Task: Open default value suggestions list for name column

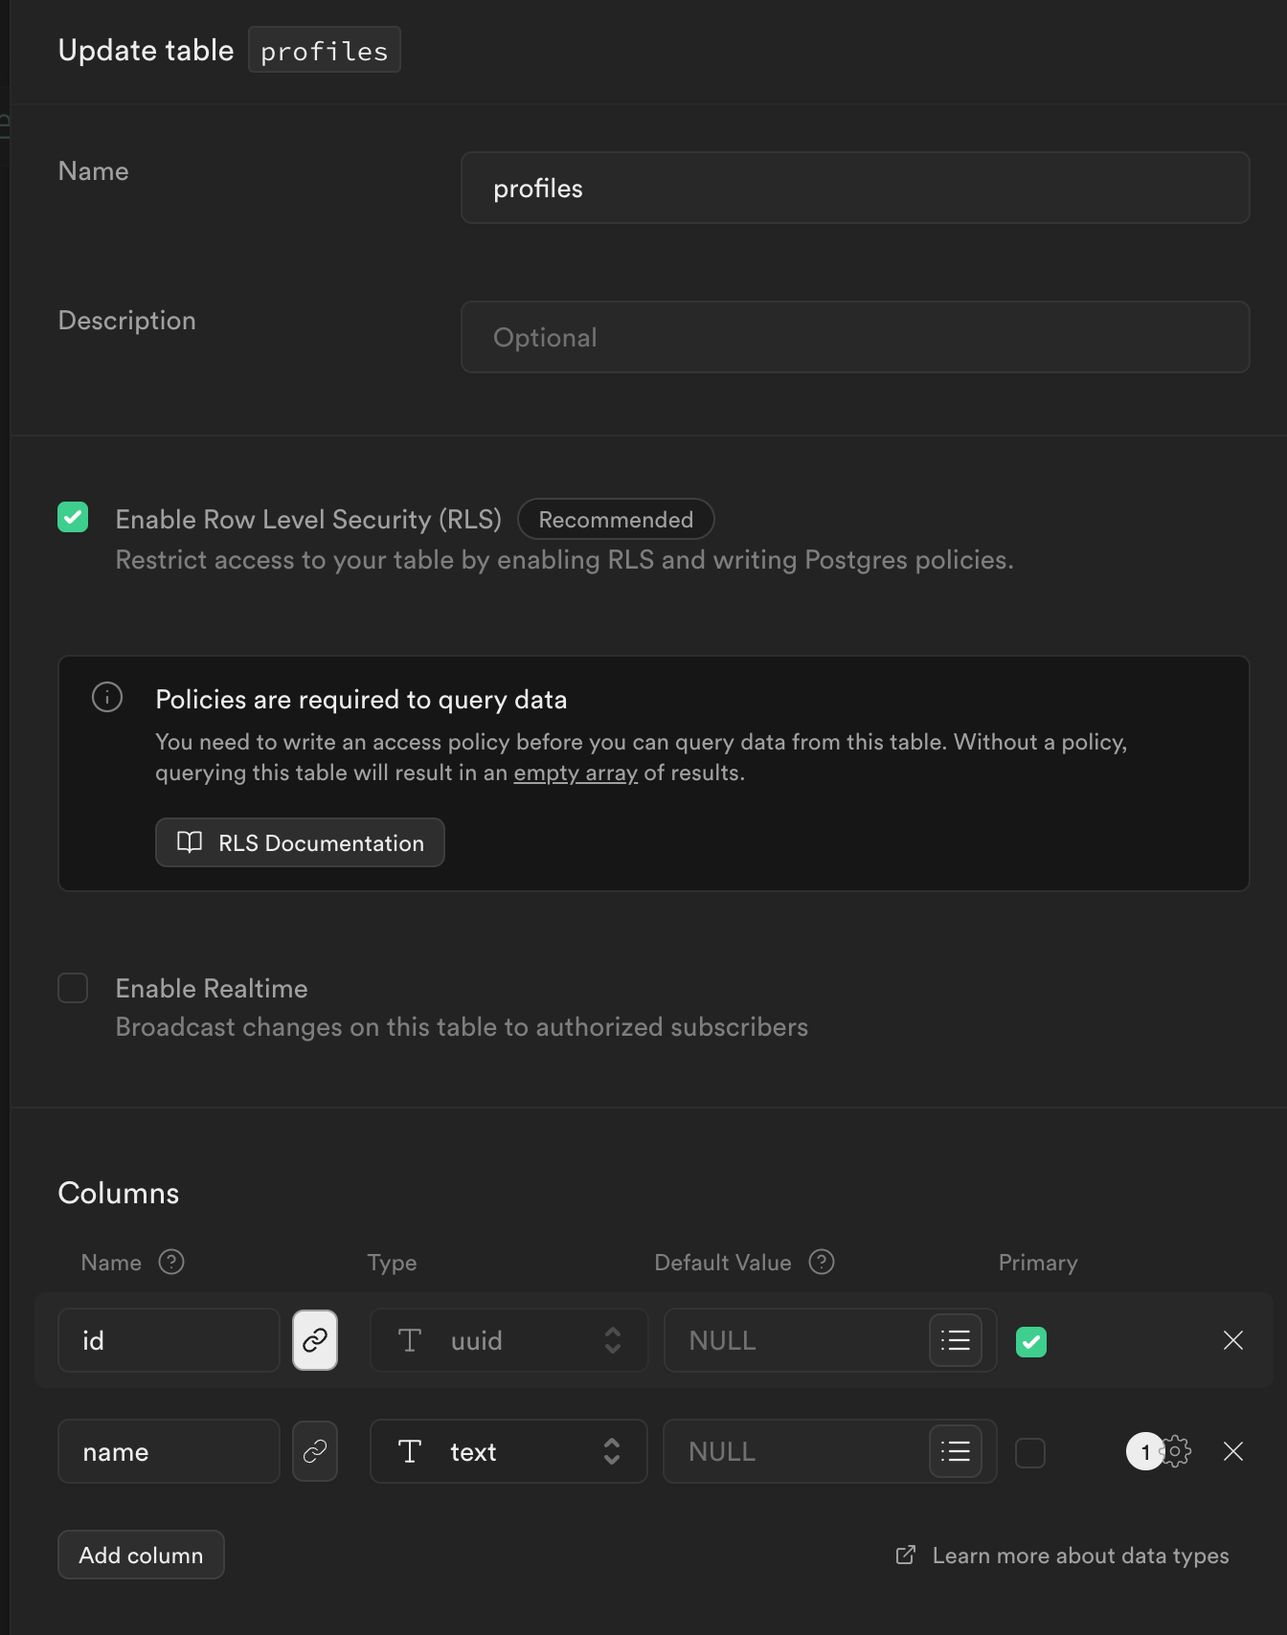Action: (955, 1451)
